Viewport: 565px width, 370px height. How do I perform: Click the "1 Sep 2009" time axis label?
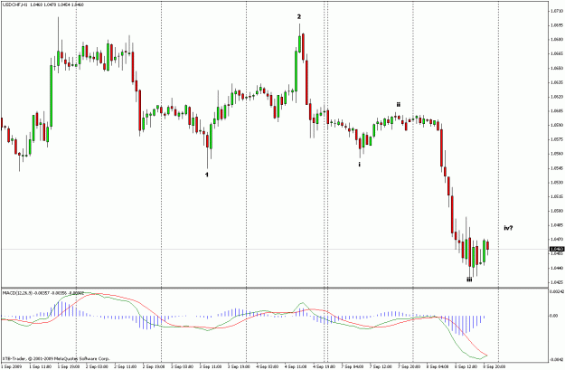10,366
